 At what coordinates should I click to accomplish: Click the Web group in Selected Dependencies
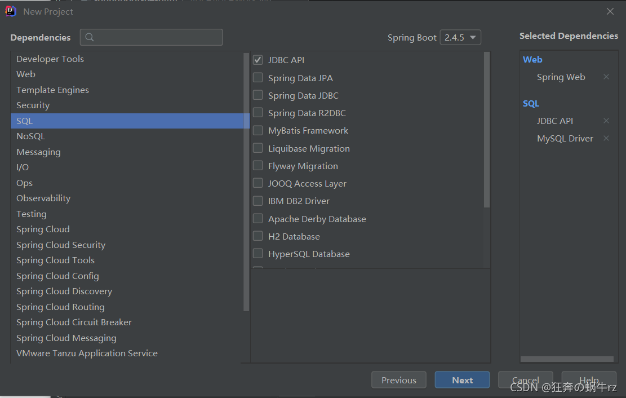click(x=532, y=60)
